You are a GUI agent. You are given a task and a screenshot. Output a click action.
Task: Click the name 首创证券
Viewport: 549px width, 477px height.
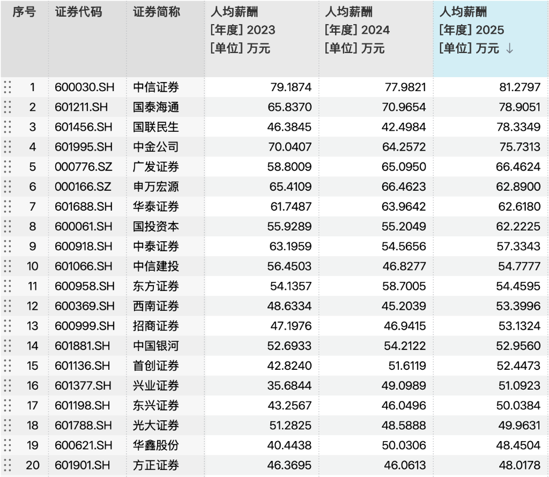point(156,366)
